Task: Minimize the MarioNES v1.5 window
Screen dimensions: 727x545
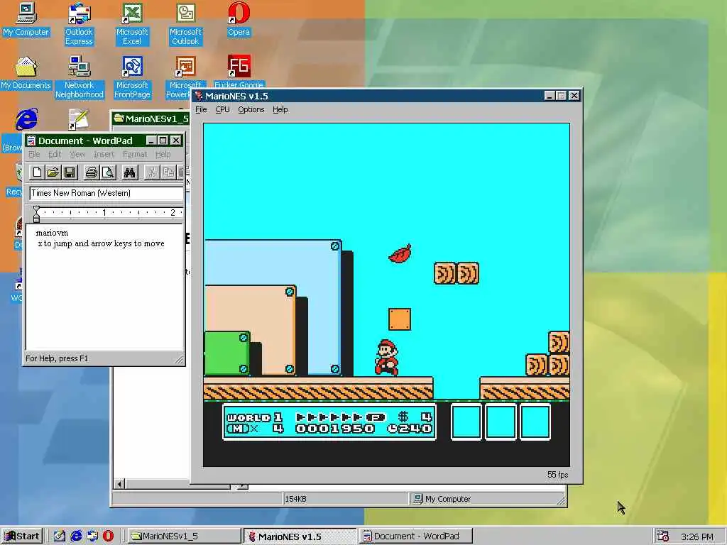Action: point(550,96)
